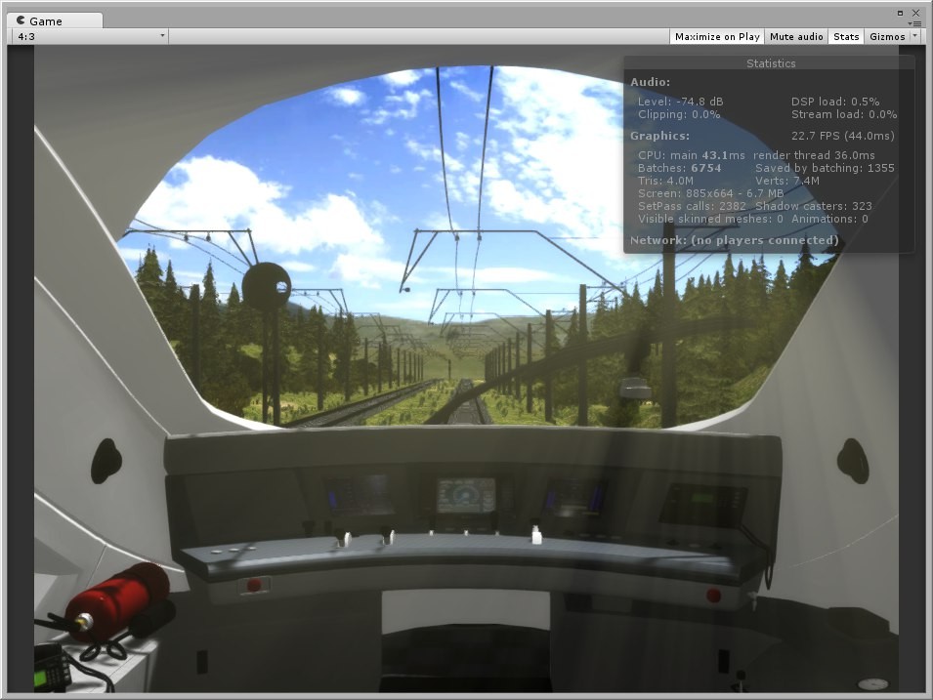
Task: Click the Shadow casters: 323 text
Action: pos(814,206)
